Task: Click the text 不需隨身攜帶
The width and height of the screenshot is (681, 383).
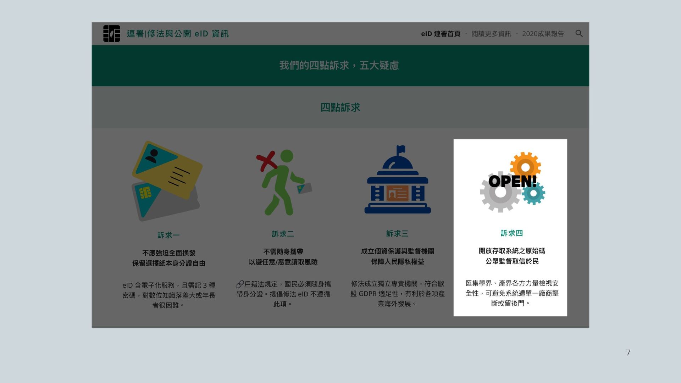Action: (x=283, y=252)
